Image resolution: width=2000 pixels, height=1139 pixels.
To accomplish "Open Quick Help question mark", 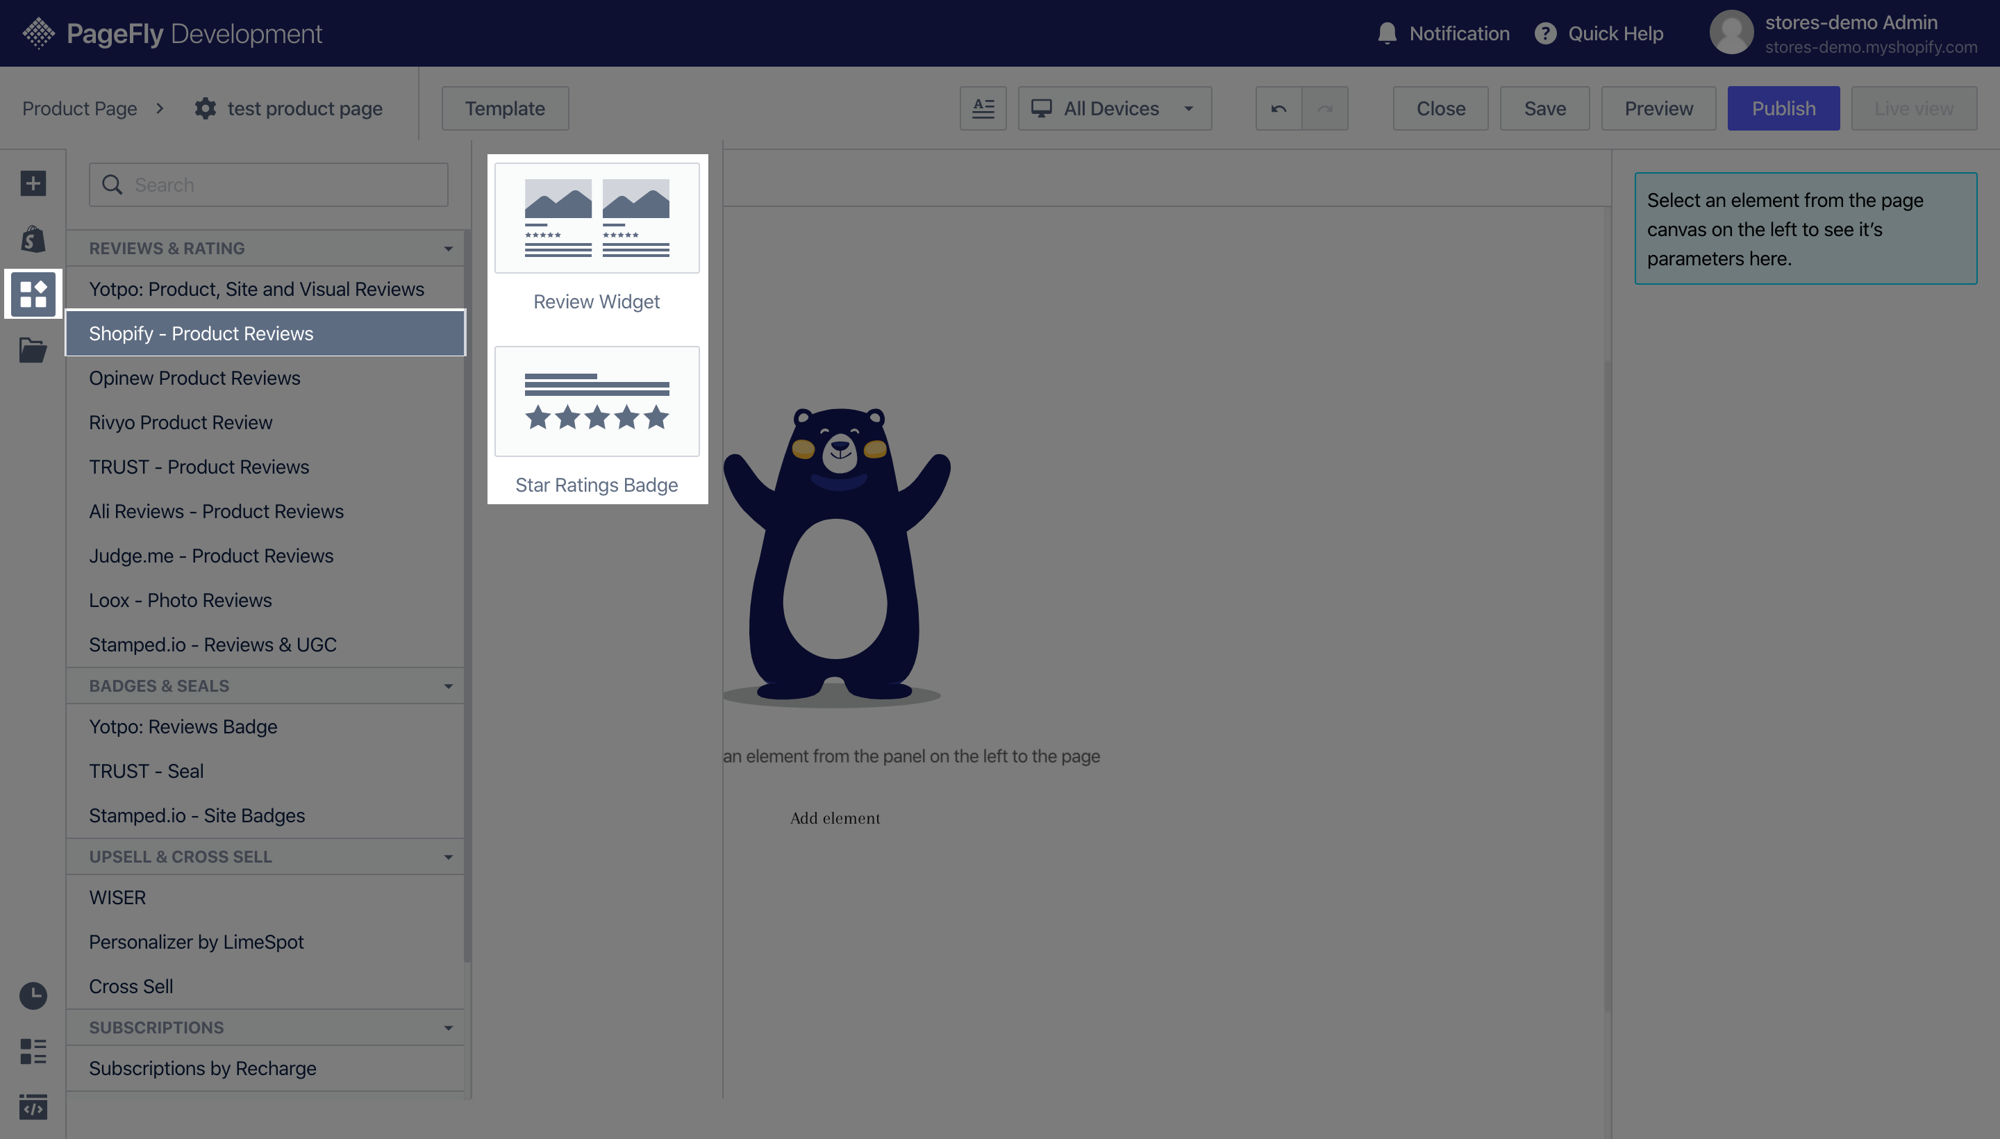I will coord(1544,33).
